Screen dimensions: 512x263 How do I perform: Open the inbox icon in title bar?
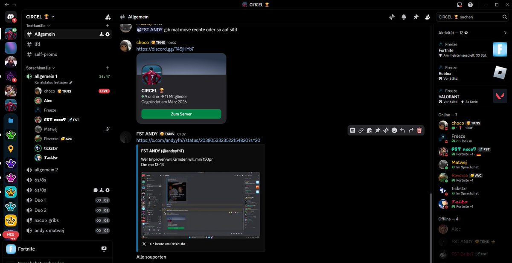pos(460,5)
